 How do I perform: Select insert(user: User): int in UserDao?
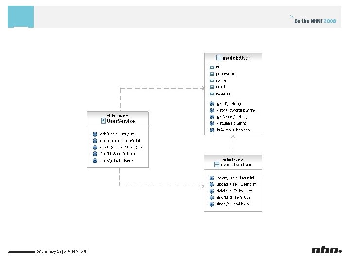[x=235, y=178]
